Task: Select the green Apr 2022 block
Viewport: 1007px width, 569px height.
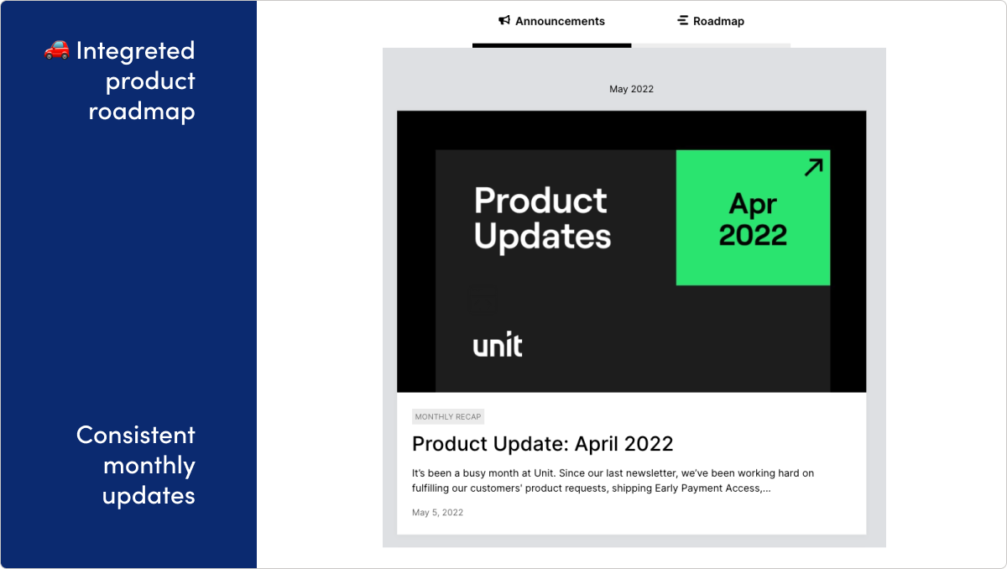Action: (752, 217)
